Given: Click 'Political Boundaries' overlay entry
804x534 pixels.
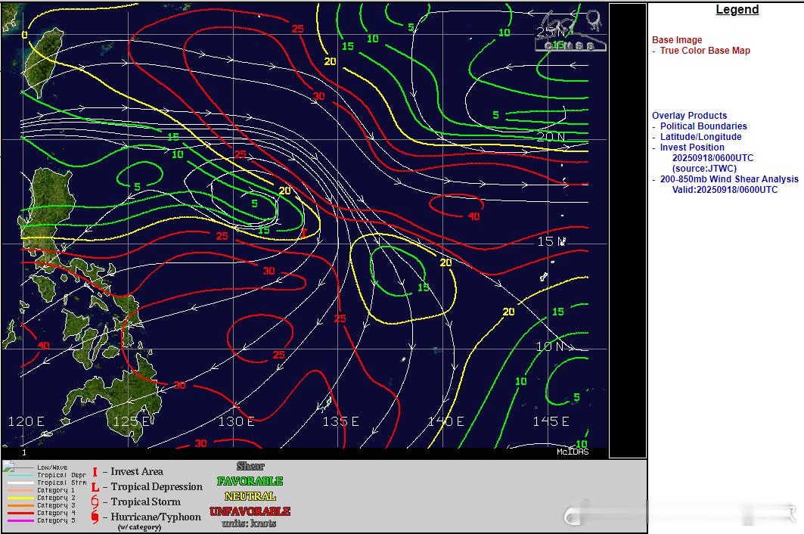Looking at the screenshot, I should click(703, 126).
